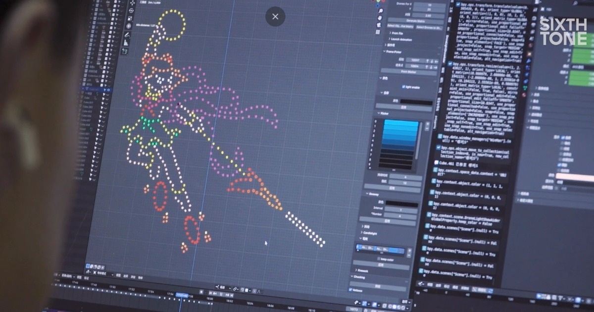Select the Rotate tool in viewport toolbar
Image resolution: width=594 pixels, height=312 pixels.
point(131,10)
